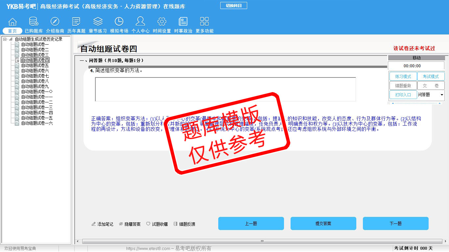Viewport: 449px width, 252px height.
Task: Open the 已购题库 database icon
Action: click(34, 22)
